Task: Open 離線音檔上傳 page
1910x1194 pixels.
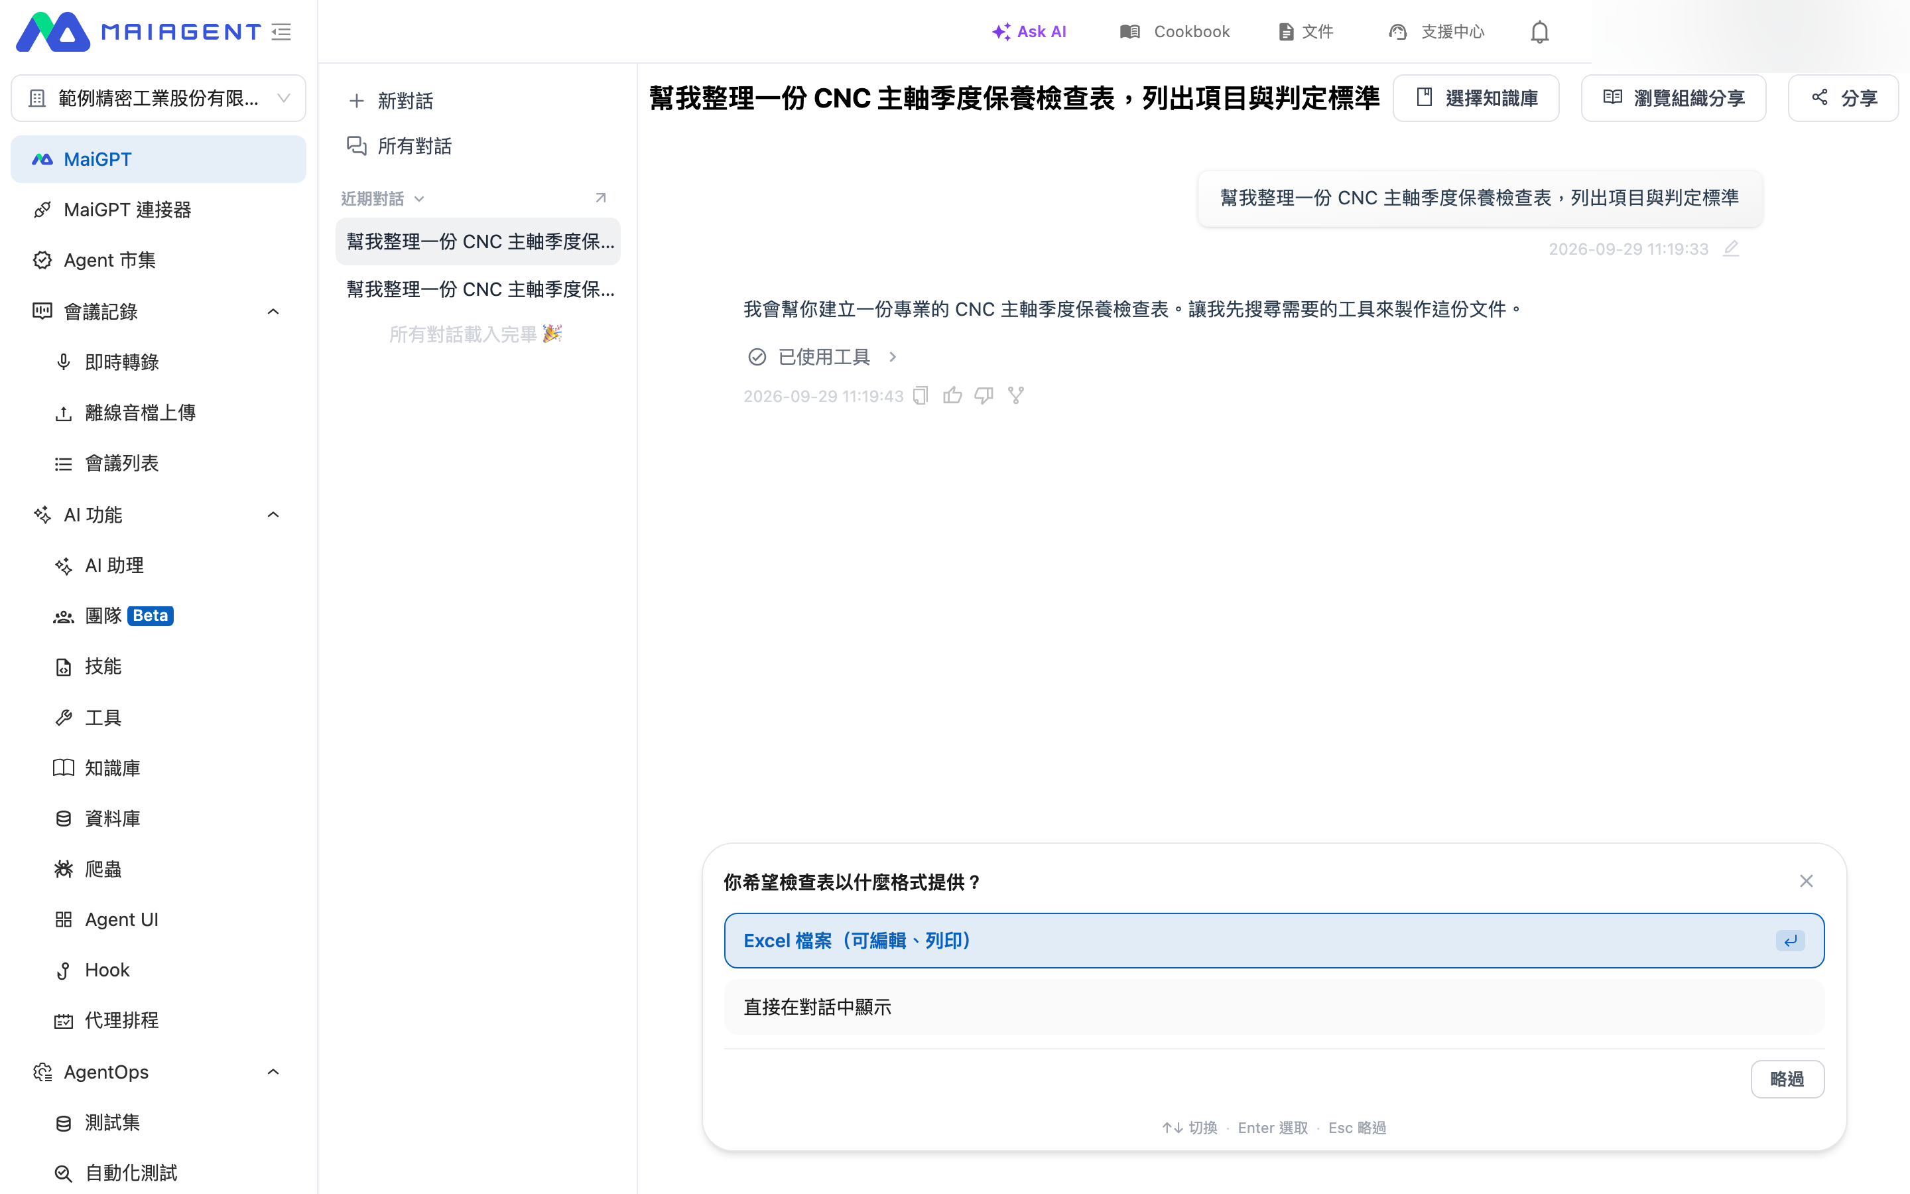Action: [159, 412]
